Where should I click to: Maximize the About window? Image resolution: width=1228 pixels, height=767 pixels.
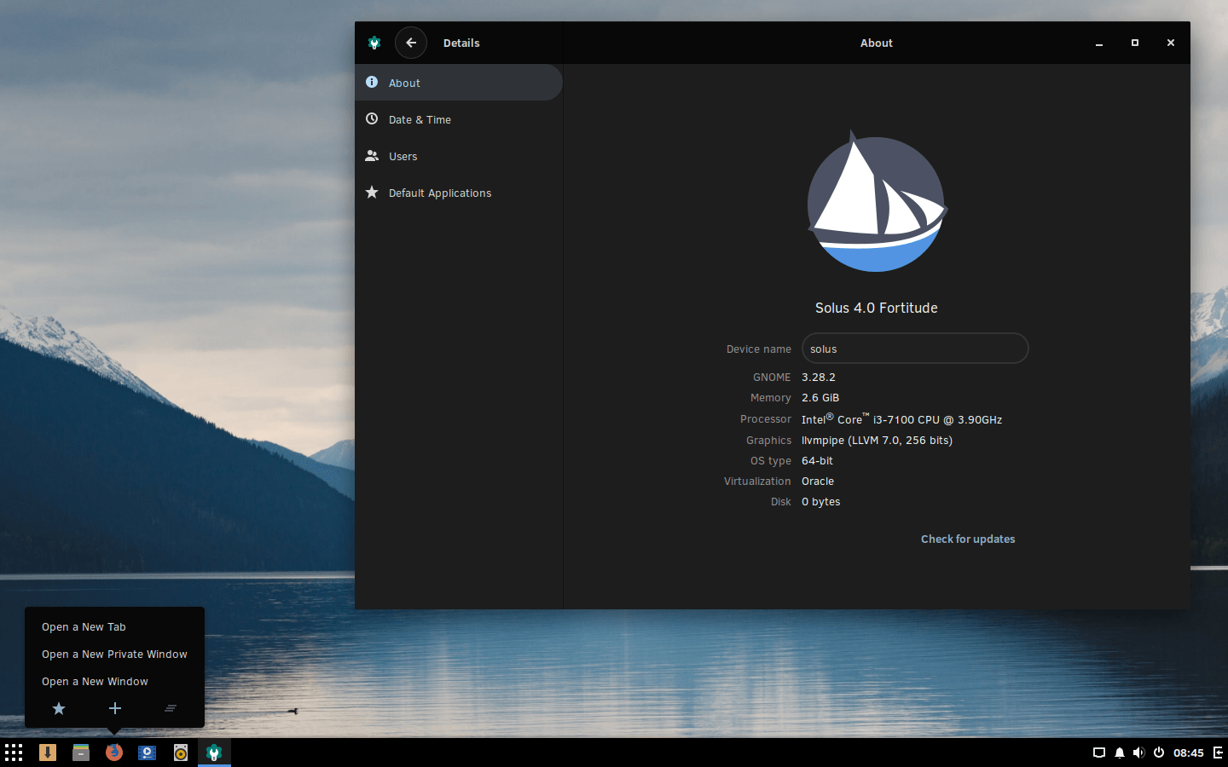pyautogui.click(x=1135, y=43)
